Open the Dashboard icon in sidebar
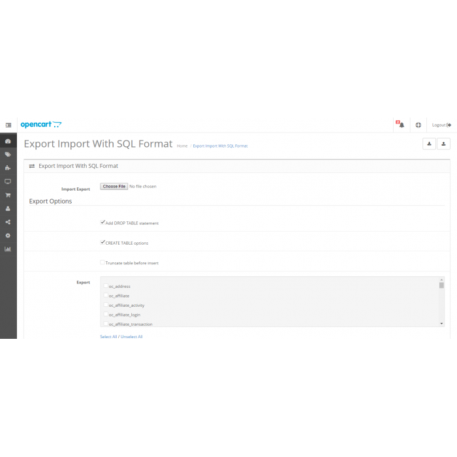 [x=8, y=141]
